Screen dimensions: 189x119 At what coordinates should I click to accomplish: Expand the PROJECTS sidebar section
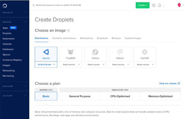pyautogui.click(x=15, y=12)
